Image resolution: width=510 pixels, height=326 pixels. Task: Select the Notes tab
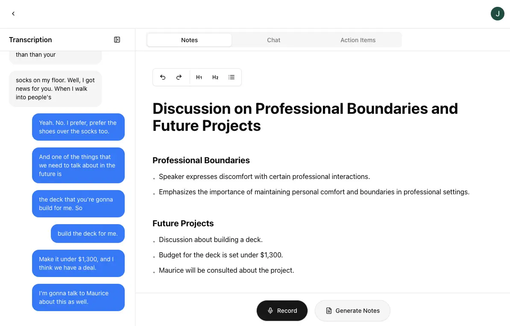pos(189,40)
